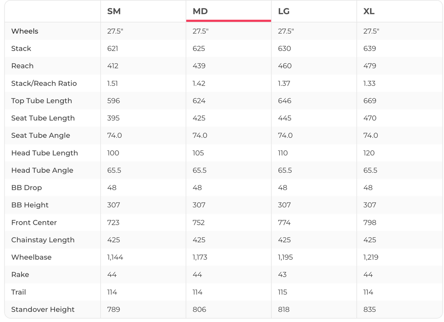The width and height of the screenshot is (444, 322).
Task: Click the Stack/Reach Ratio row label
Action: [44, 83]
